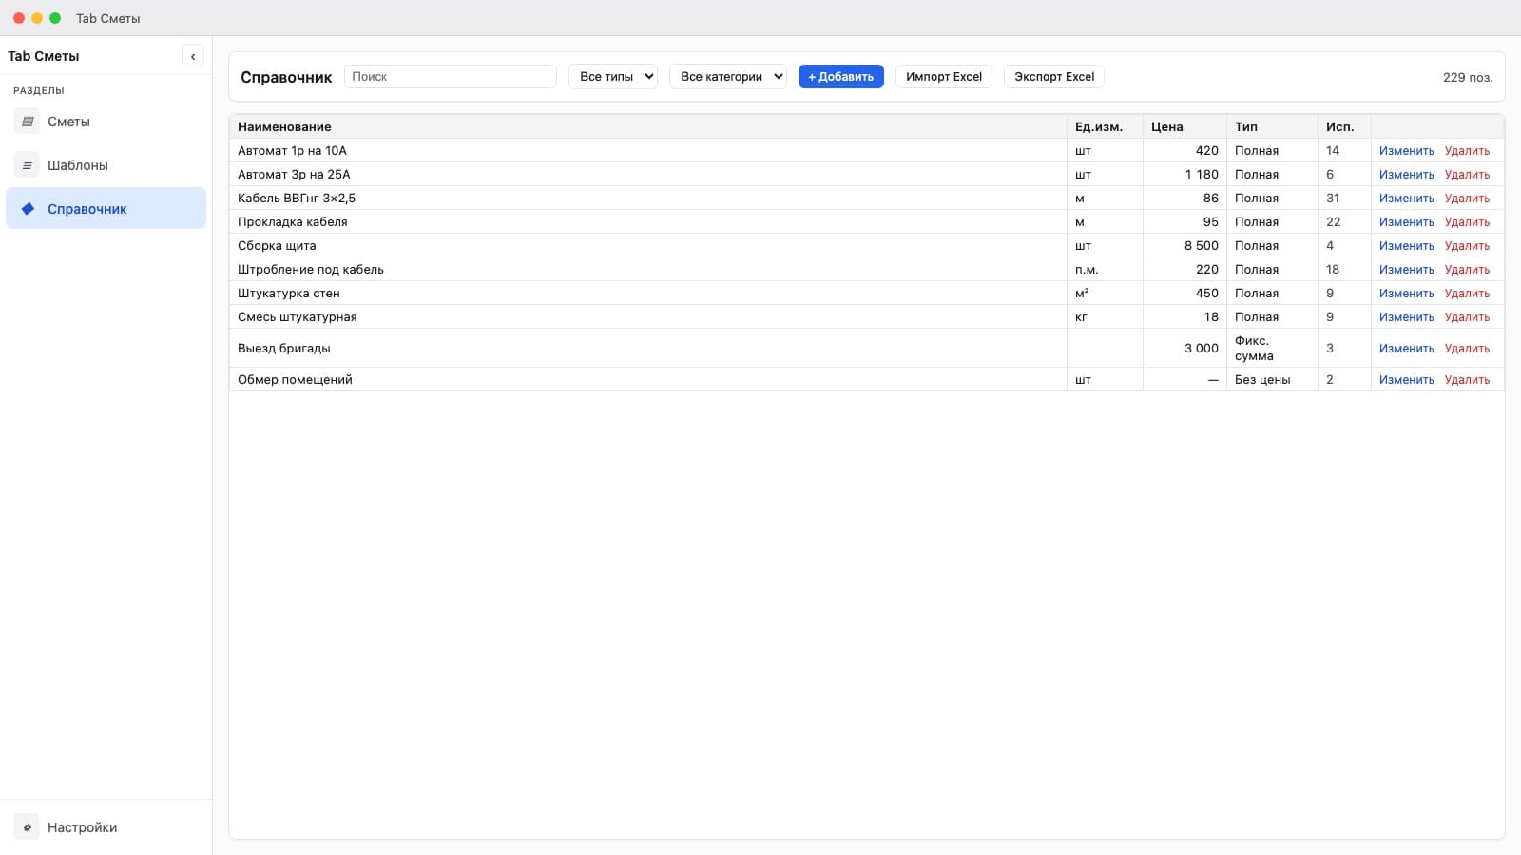
Task: Click the + Добавить button
Action: 841,77
